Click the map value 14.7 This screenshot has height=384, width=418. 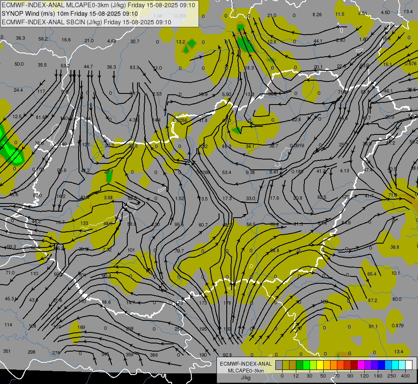click(x=131, y=303)
